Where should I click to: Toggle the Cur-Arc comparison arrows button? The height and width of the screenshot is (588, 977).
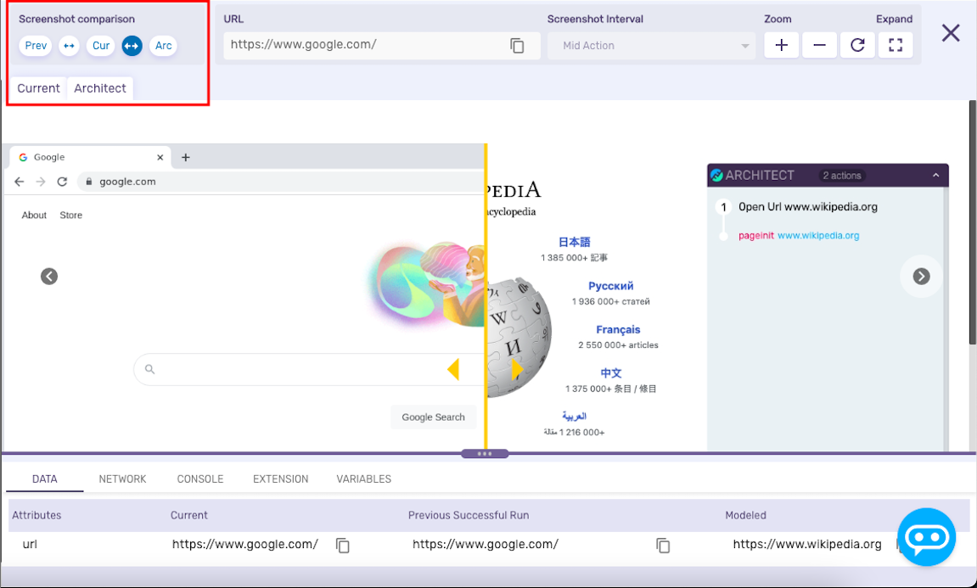tap(132, 46)
